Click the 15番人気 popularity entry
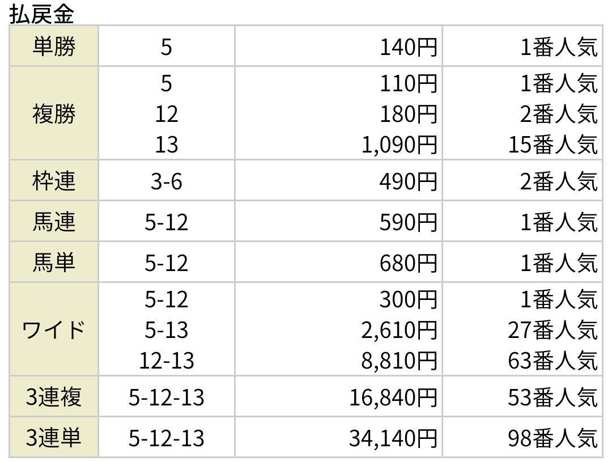The height and width of the screenshot is (461, 612). [552, 145]
